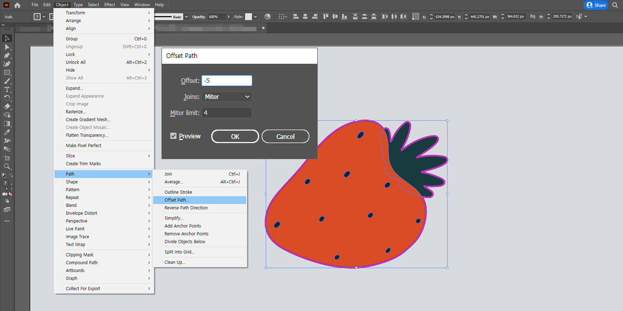The width and height of the screenshot is (623, 311).
Task: Open the Basic brush definition dropdown
Action: [186, 17]
